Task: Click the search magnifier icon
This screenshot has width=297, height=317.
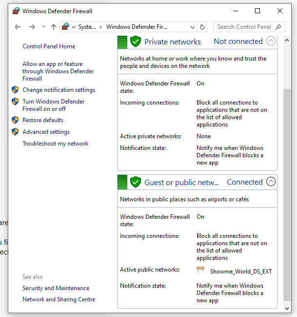Action: (x=278, y=27)
